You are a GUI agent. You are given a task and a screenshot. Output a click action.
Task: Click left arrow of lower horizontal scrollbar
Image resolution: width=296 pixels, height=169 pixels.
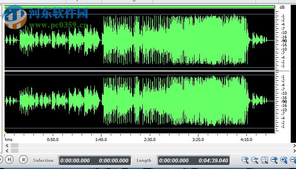[x=7, y=151]
